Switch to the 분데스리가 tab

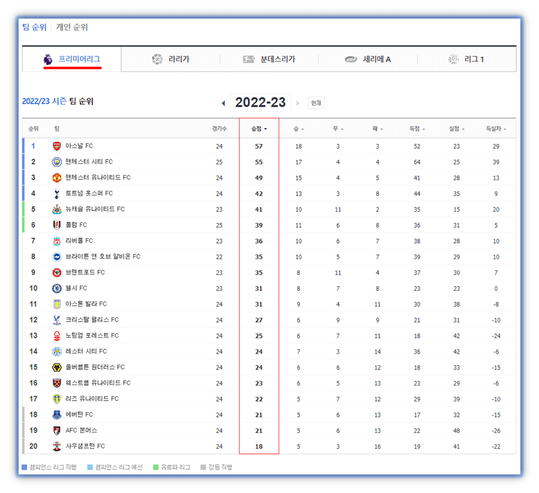(x=269, y=59)
